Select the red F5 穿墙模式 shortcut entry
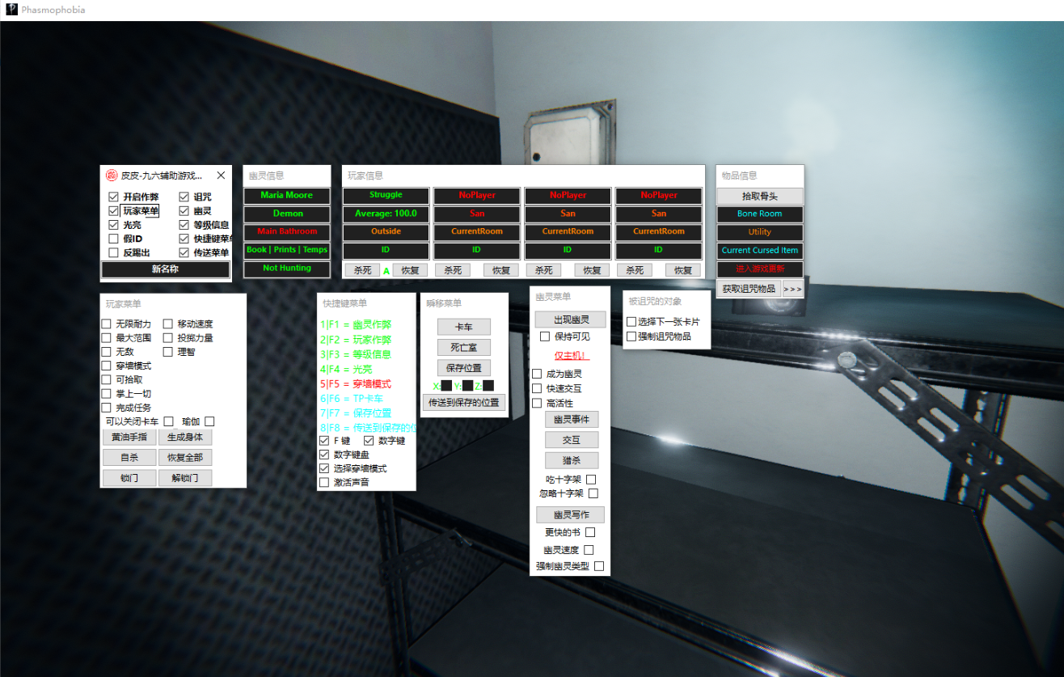Viewport: 1064px width, 677px height. 356,384
